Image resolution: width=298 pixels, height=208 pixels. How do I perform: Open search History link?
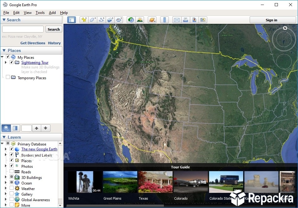(54, 43)
